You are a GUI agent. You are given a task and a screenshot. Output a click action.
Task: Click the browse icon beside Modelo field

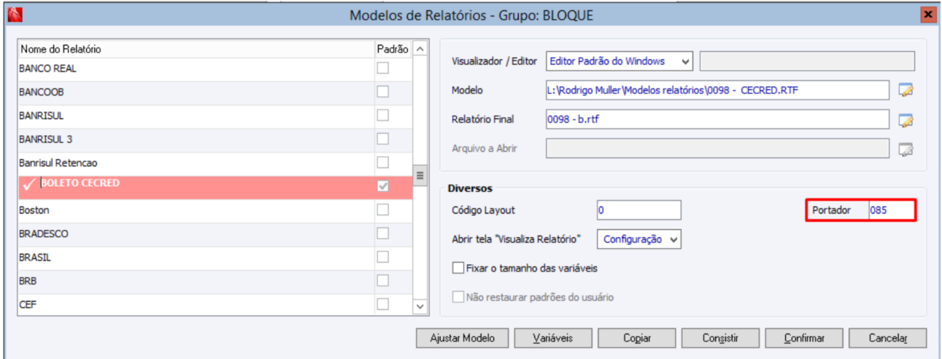coord(906,90)
